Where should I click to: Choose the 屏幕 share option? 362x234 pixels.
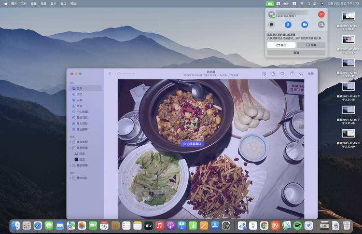(x=311, y=45)
